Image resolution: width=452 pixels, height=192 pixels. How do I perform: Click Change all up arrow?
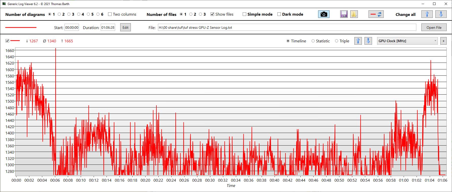427,14
